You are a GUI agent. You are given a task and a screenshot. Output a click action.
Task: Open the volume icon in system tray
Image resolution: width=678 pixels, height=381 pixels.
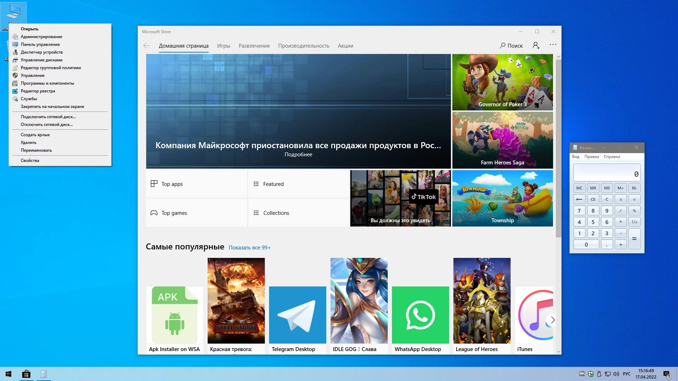click(616, 374)
